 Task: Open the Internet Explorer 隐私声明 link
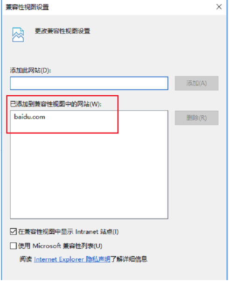[x=72, y=259]
